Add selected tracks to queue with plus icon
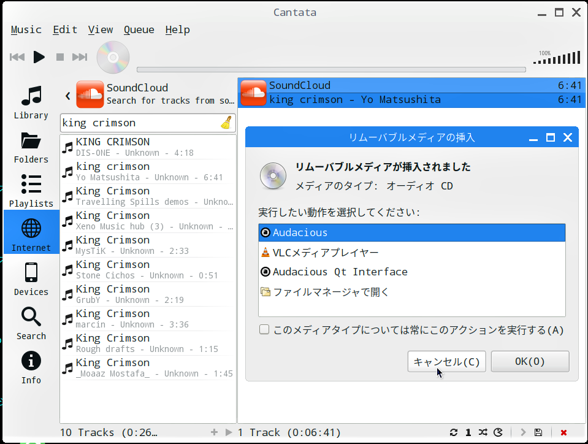Image resolution: width=588 pixels, height=444 pixels. [214, 432]
